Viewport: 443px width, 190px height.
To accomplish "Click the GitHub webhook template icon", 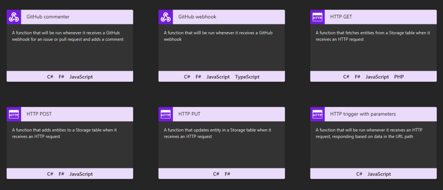I will click(x=166, y=17).
